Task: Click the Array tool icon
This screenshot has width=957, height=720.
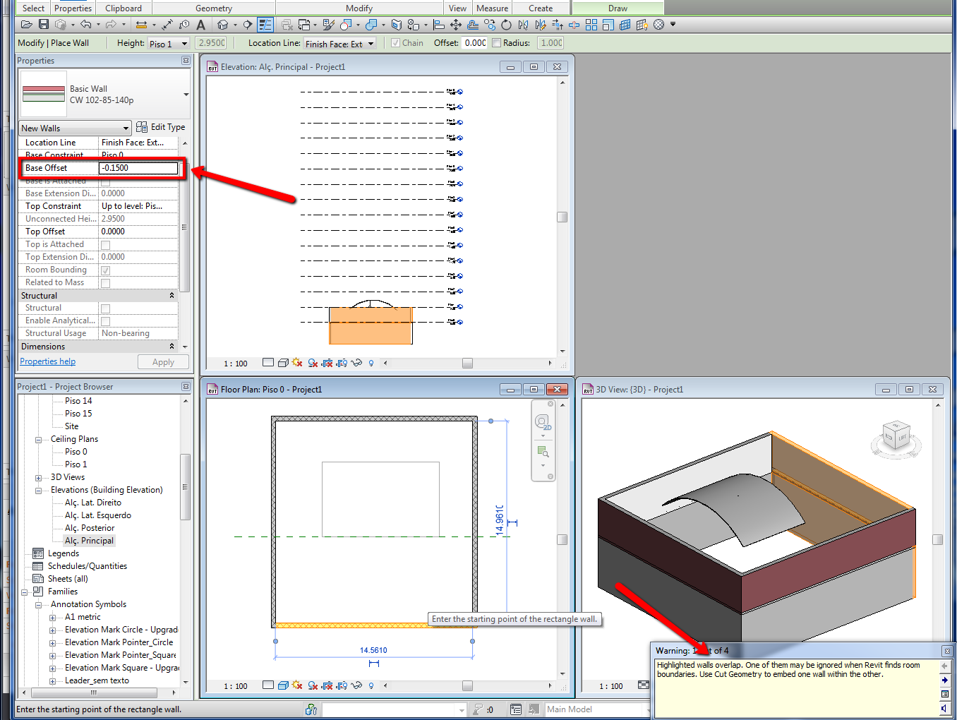Action: [591, 25]
